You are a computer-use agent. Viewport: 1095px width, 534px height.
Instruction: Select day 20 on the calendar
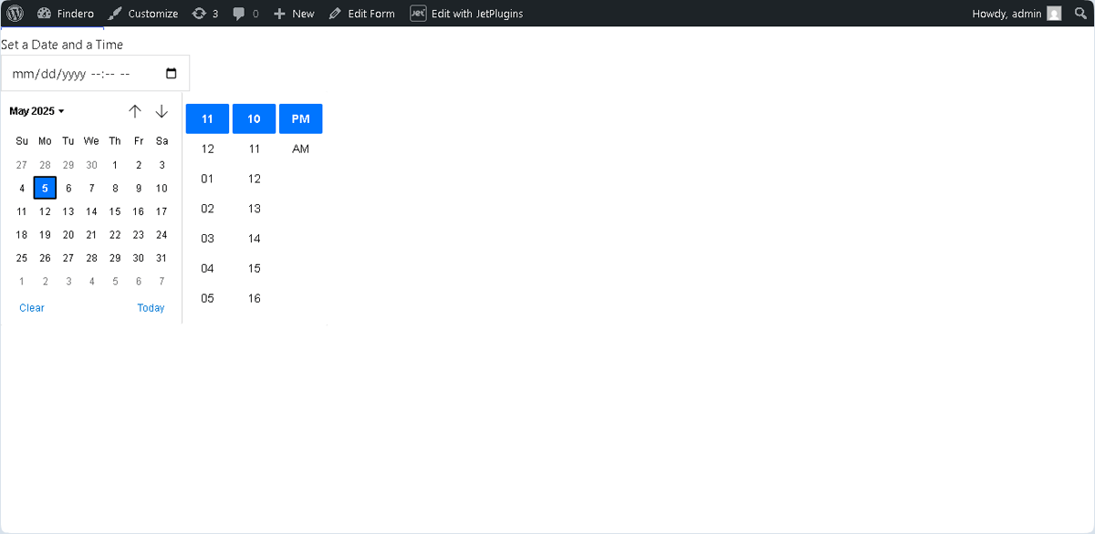[x=68, y=234]
